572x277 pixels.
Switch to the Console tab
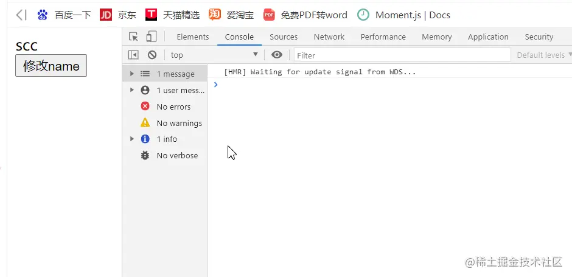coord(239,37)
